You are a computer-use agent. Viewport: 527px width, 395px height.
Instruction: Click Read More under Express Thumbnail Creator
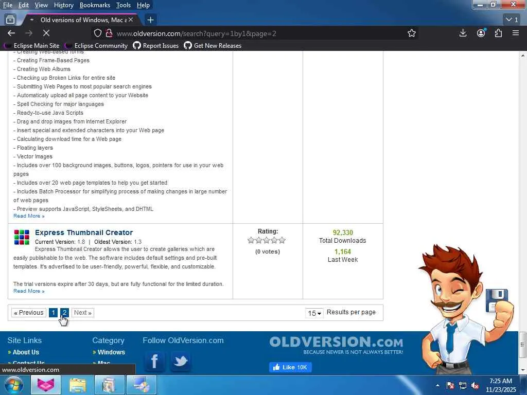29,291
